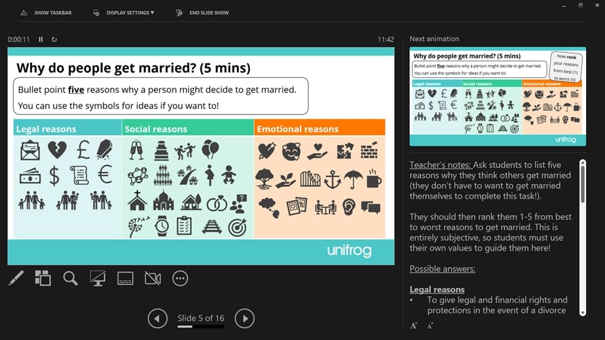Click the notes scrollbar thumb
Image resolution: width=605 pixels, height=340 pixels.
583,184
